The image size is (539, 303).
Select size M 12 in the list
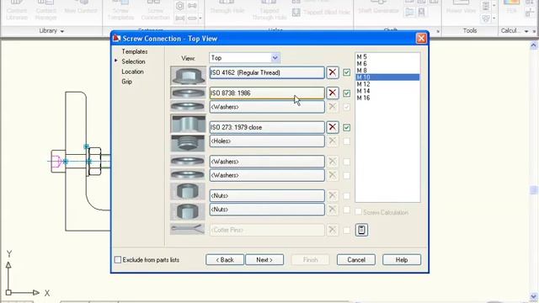click(x=387, y=84)
